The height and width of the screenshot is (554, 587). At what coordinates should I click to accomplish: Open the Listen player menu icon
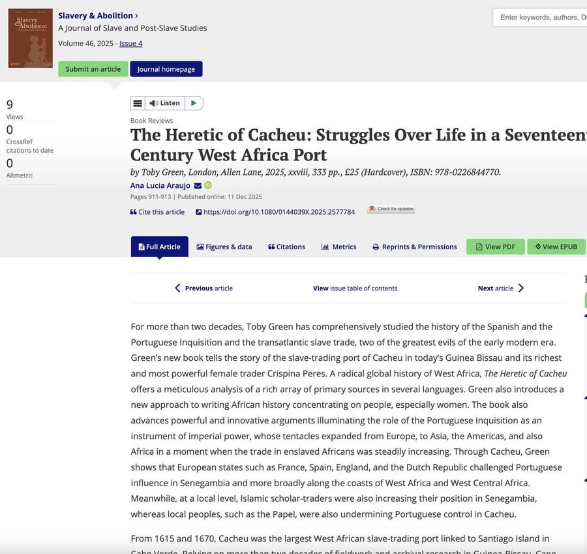(x=138, y=103)
